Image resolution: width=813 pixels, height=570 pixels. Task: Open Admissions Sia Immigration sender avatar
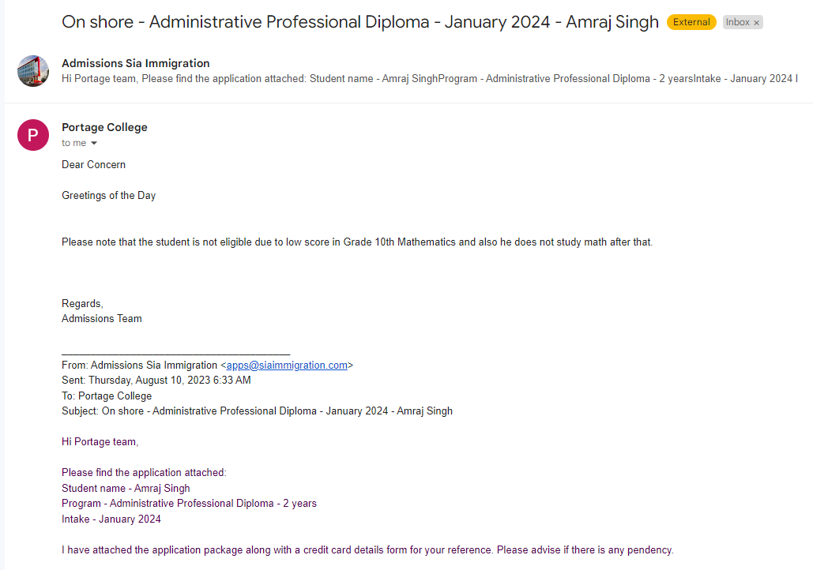tap(33, 71)
